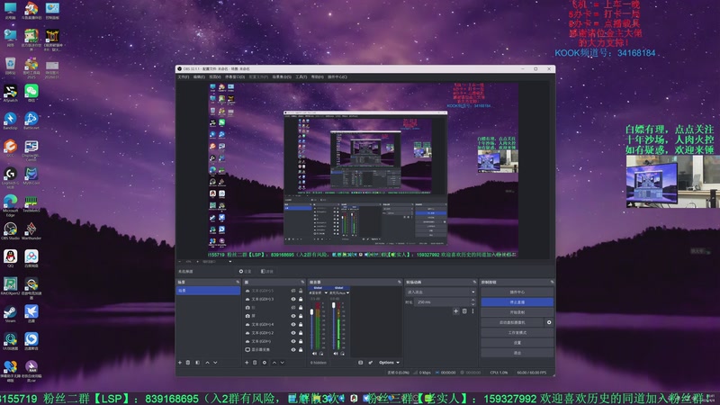Open the 帮助(H) menu
This screenshot has width=720, height=405.
pos(318,77)
